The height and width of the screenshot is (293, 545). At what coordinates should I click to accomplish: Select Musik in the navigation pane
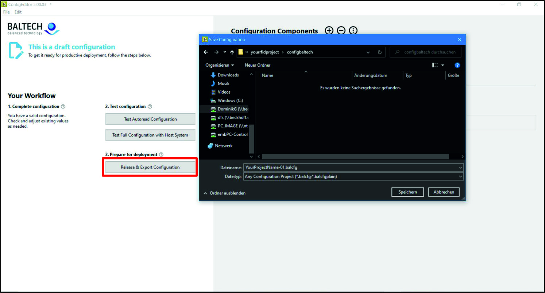click(x=220, y=83)
